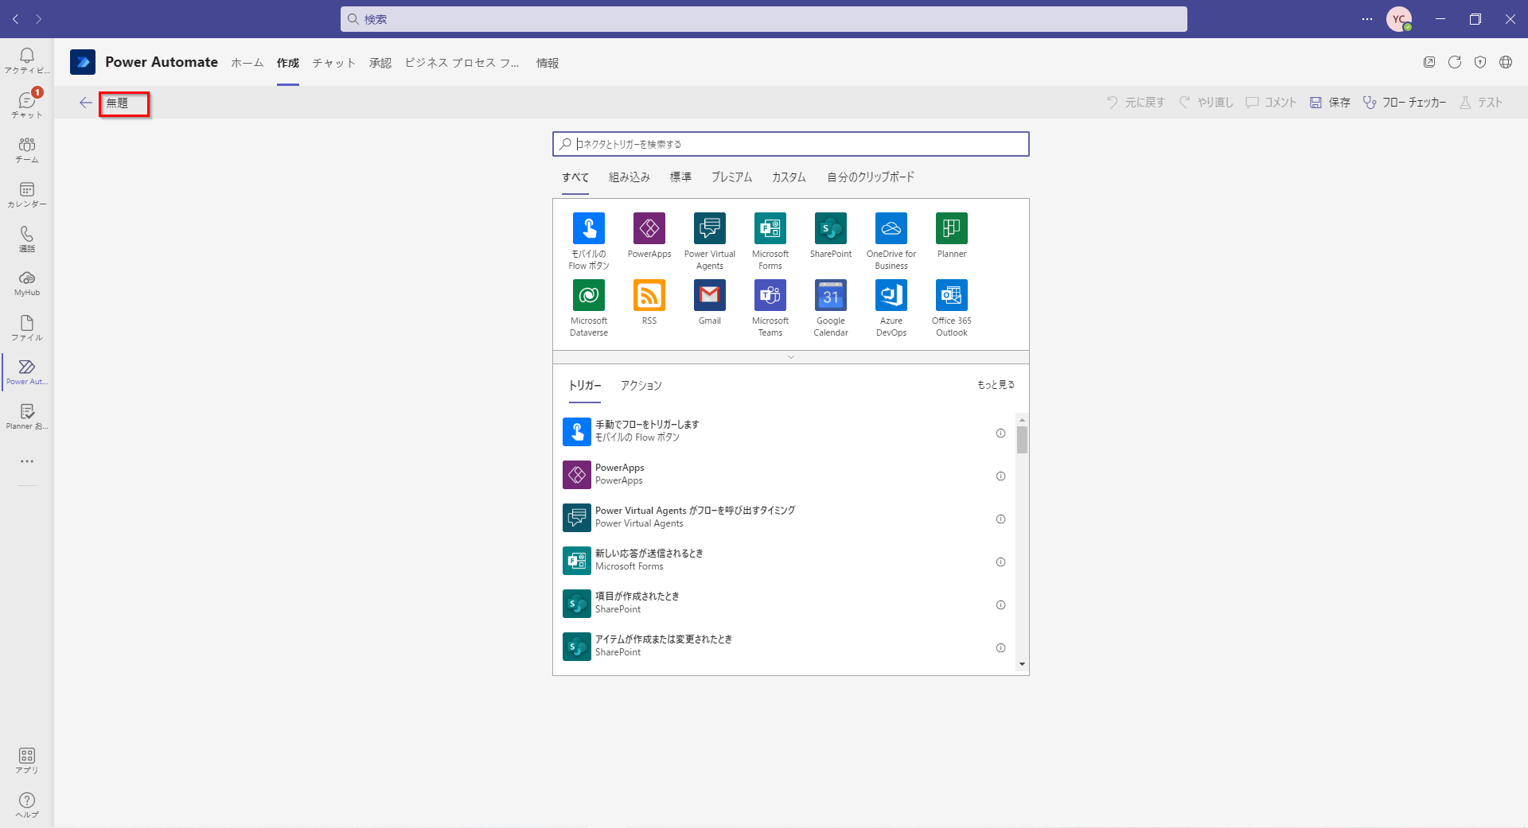The width and height of the screenshot is (1528, 828).
Task: Show info for アイテムが作成または変更されたとき trigger
Action: [x=1000, y=648]
